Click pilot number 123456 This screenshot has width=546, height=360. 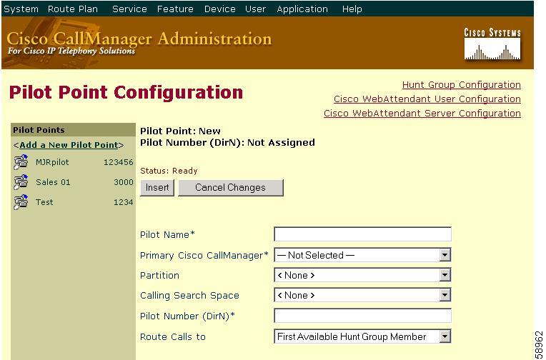coord(119,162)
